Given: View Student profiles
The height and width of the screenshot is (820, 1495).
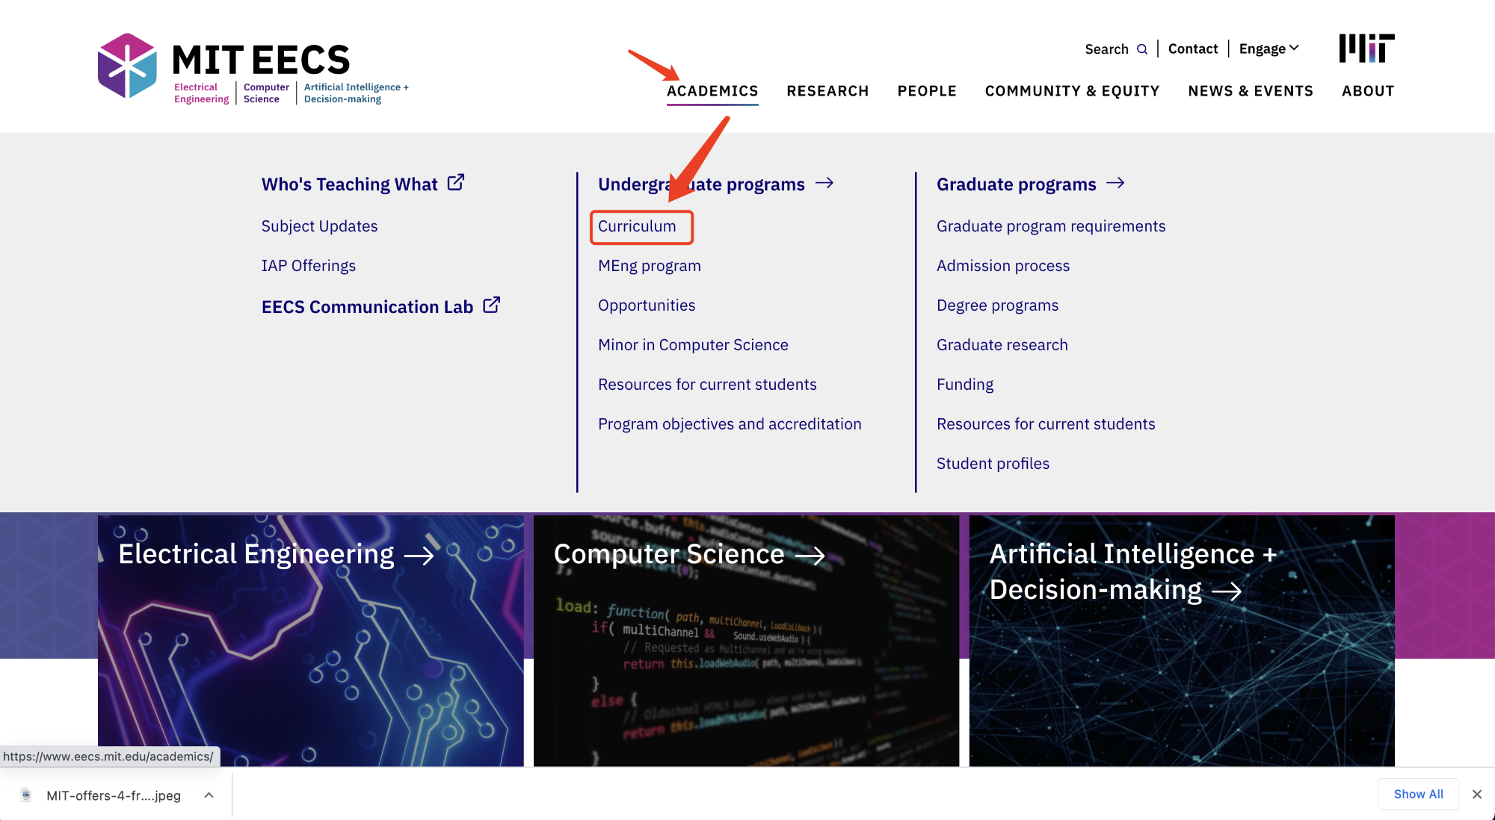Looking at the screenshot, I should (x=993, y=463).
